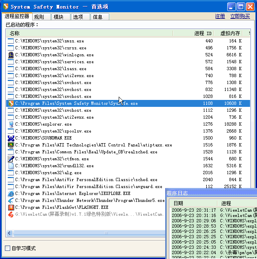This screenshot has height=259, width=257.
Task: Enable the 自学习模式 checkbox
Action: point(7,248)
